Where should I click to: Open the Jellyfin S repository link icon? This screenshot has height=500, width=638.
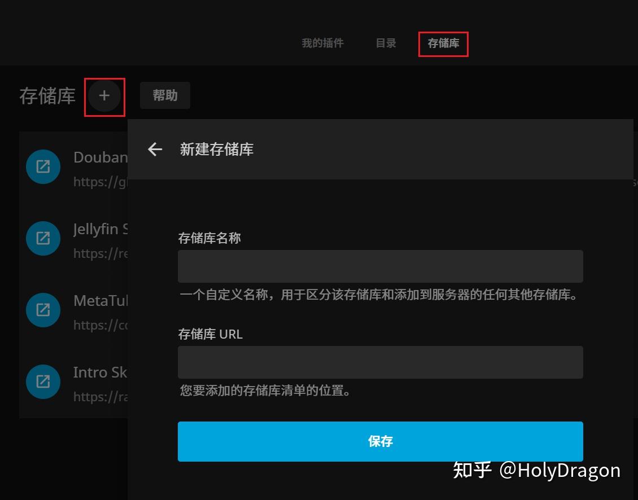pos(43,238)
